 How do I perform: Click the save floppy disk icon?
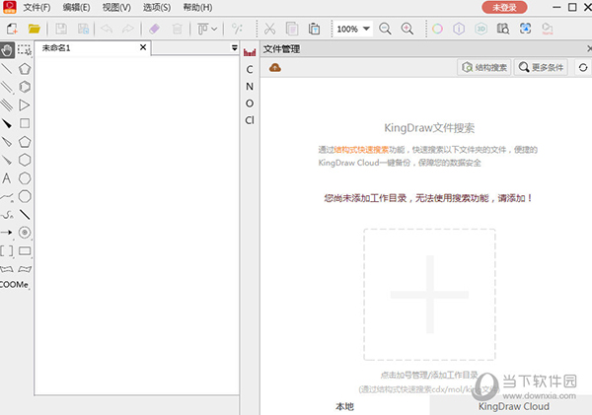61,29
